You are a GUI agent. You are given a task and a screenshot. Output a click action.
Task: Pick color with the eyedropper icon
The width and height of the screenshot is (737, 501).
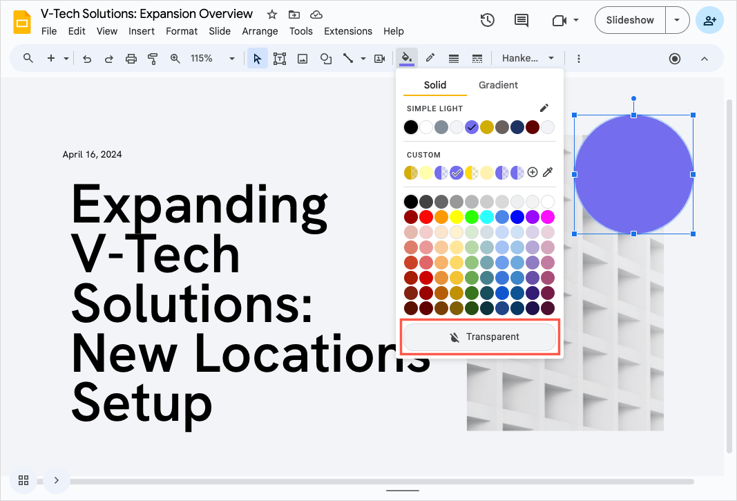pyautogui.click(x=548, y=172)
